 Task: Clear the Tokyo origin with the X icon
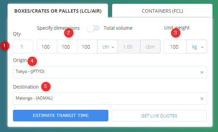(x=202, y=72)
